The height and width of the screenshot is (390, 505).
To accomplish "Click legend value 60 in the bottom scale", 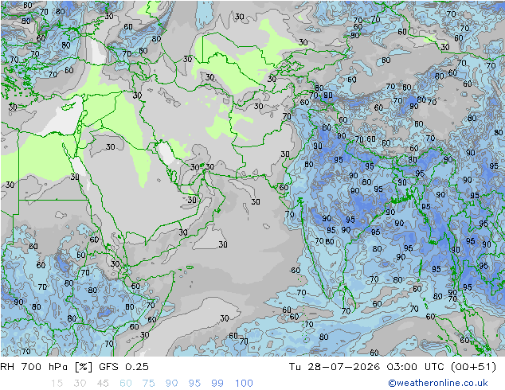I will [126, 384].
